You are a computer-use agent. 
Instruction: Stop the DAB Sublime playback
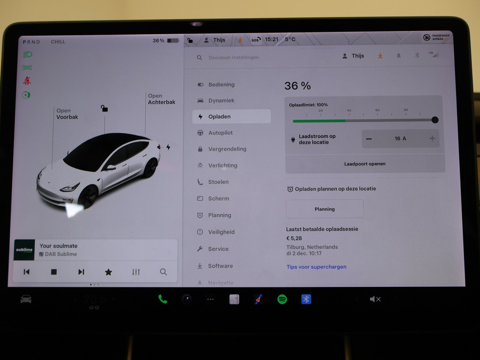pyautogui.click(x=54, y=272)
